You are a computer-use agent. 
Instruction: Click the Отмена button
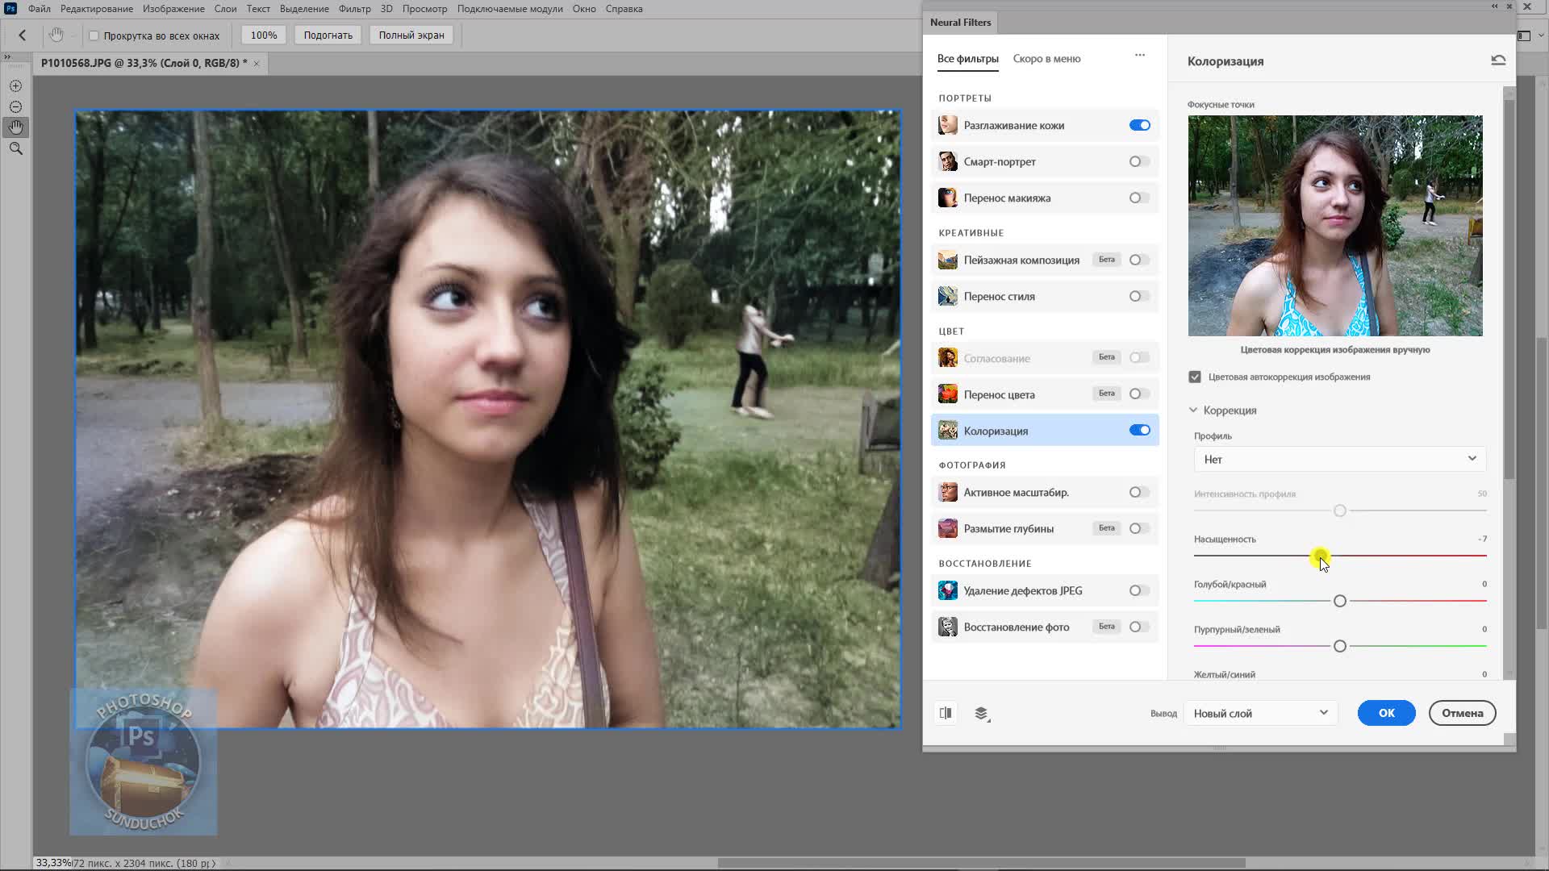pos(1462,713)
